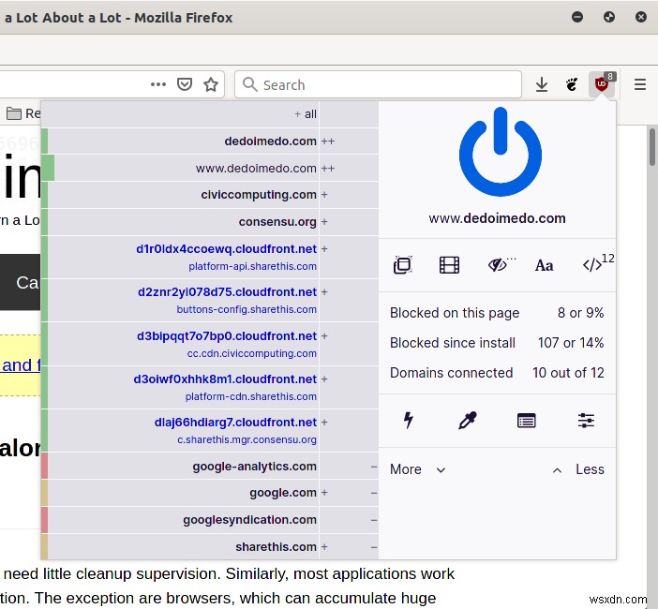This screenshot has width=658, height=609.
Task: Enter element zapper mode lightning icon
Action: (409, 421)
